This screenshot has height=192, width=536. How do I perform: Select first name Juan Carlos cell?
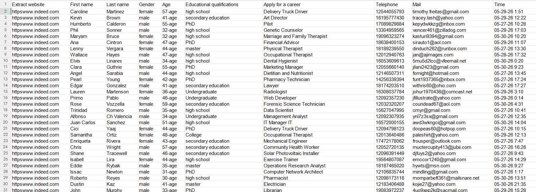(x=87, y=122)
